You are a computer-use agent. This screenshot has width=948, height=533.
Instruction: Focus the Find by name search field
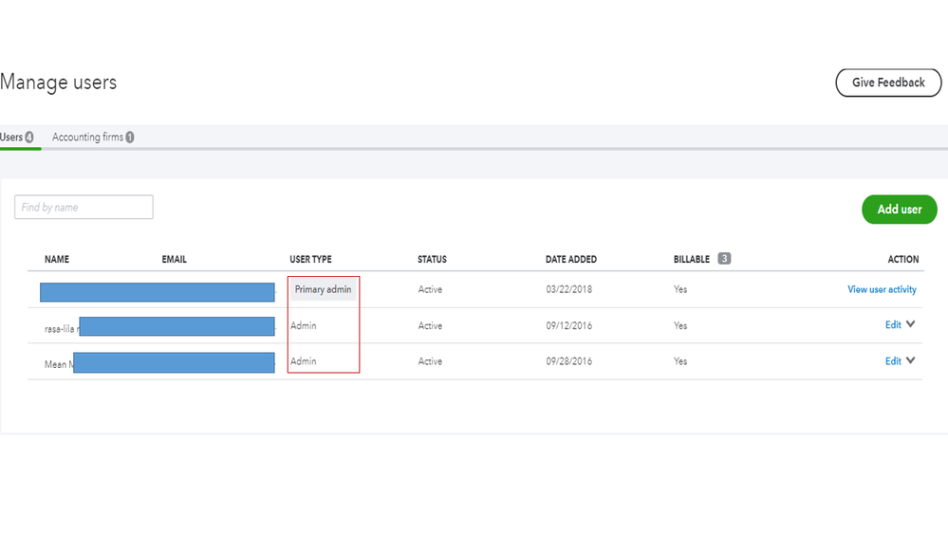pos(84,208)
